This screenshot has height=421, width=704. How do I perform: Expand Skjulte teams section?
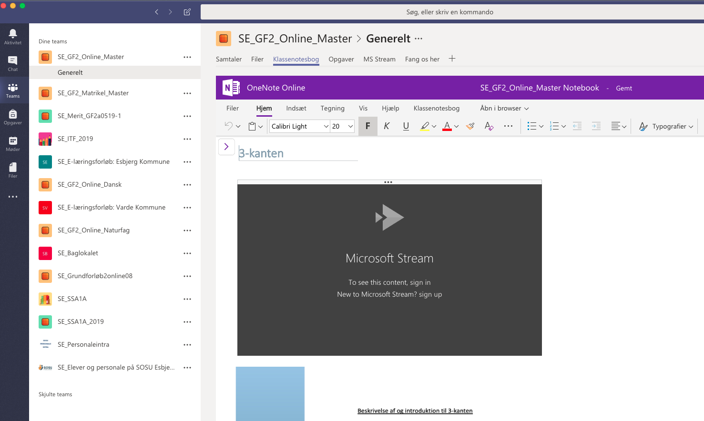pos(55,394)
